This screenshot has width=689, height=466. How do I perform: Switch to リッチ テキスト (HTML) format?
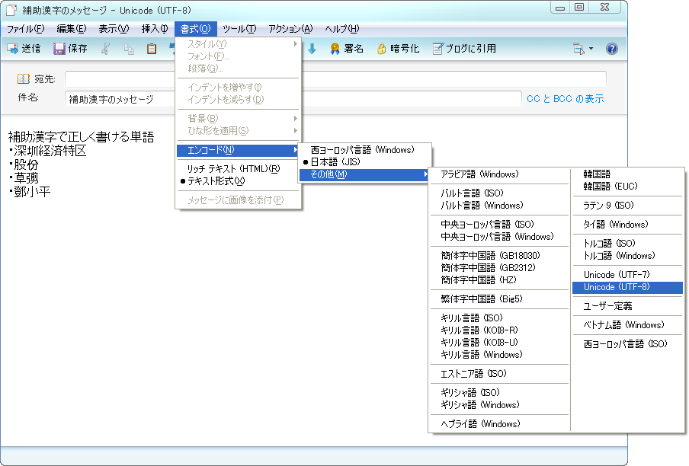[x=232, y=168]
